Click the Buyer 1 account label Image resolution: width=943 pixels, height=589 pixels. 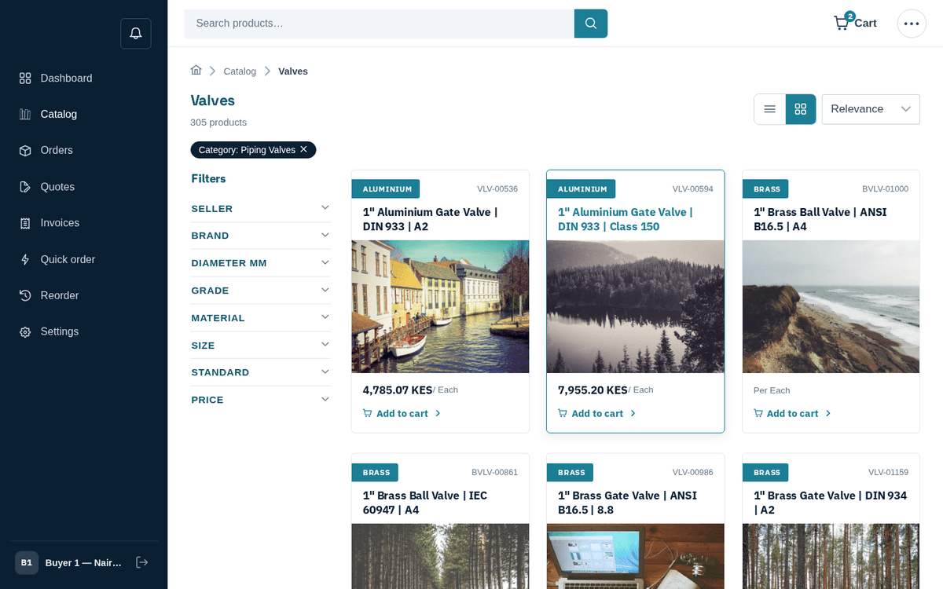click(83, 563)
